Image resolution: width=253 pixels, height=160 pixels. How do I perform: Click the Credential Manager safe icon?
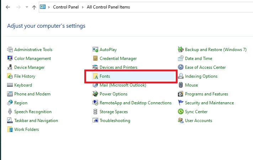pyautogui.click(x=95, y=59)
